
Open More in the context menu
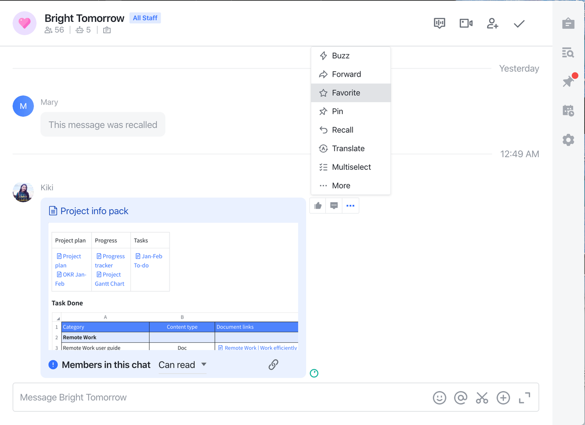pyautogui.click(x=351, y=186)
